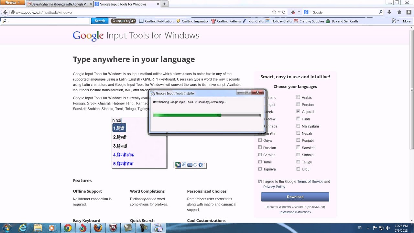Open Windows Media Player on taskbar
Screen dimensions: 414x233
[52, 228]
